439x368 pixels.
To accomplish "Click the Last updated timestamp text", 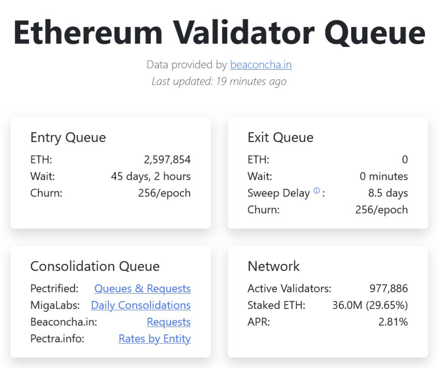I will tap(219, 81).
